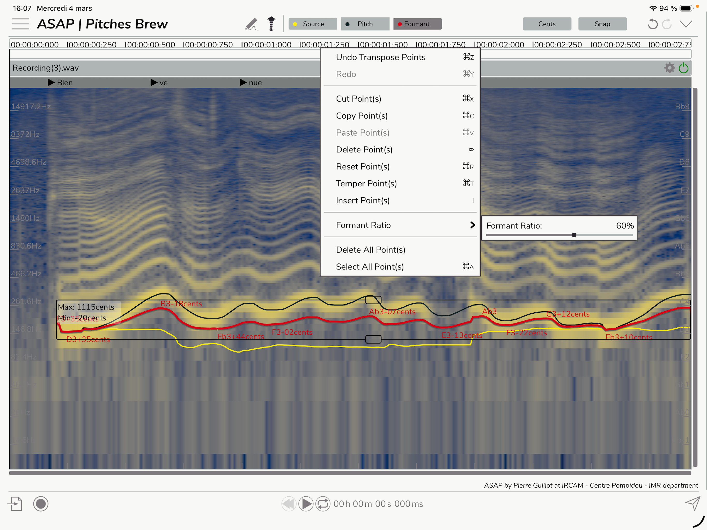Click the F3-22cents pitch label
This screenshot has height=530, width=707.
tap(527, 333)
